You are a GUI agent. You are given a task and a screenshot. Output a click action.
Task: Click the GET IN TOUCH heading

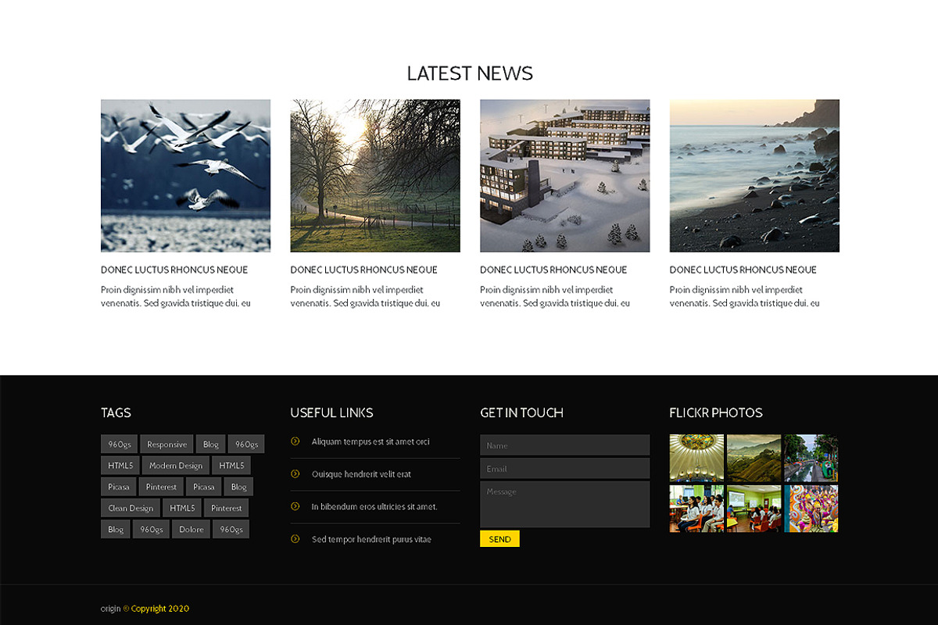(x=521, y=412)
